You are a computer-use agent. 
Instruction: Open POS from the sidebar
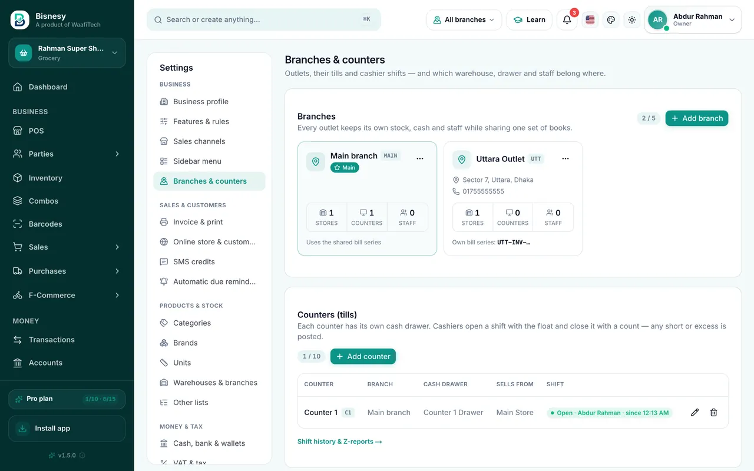tap(67, 131)
